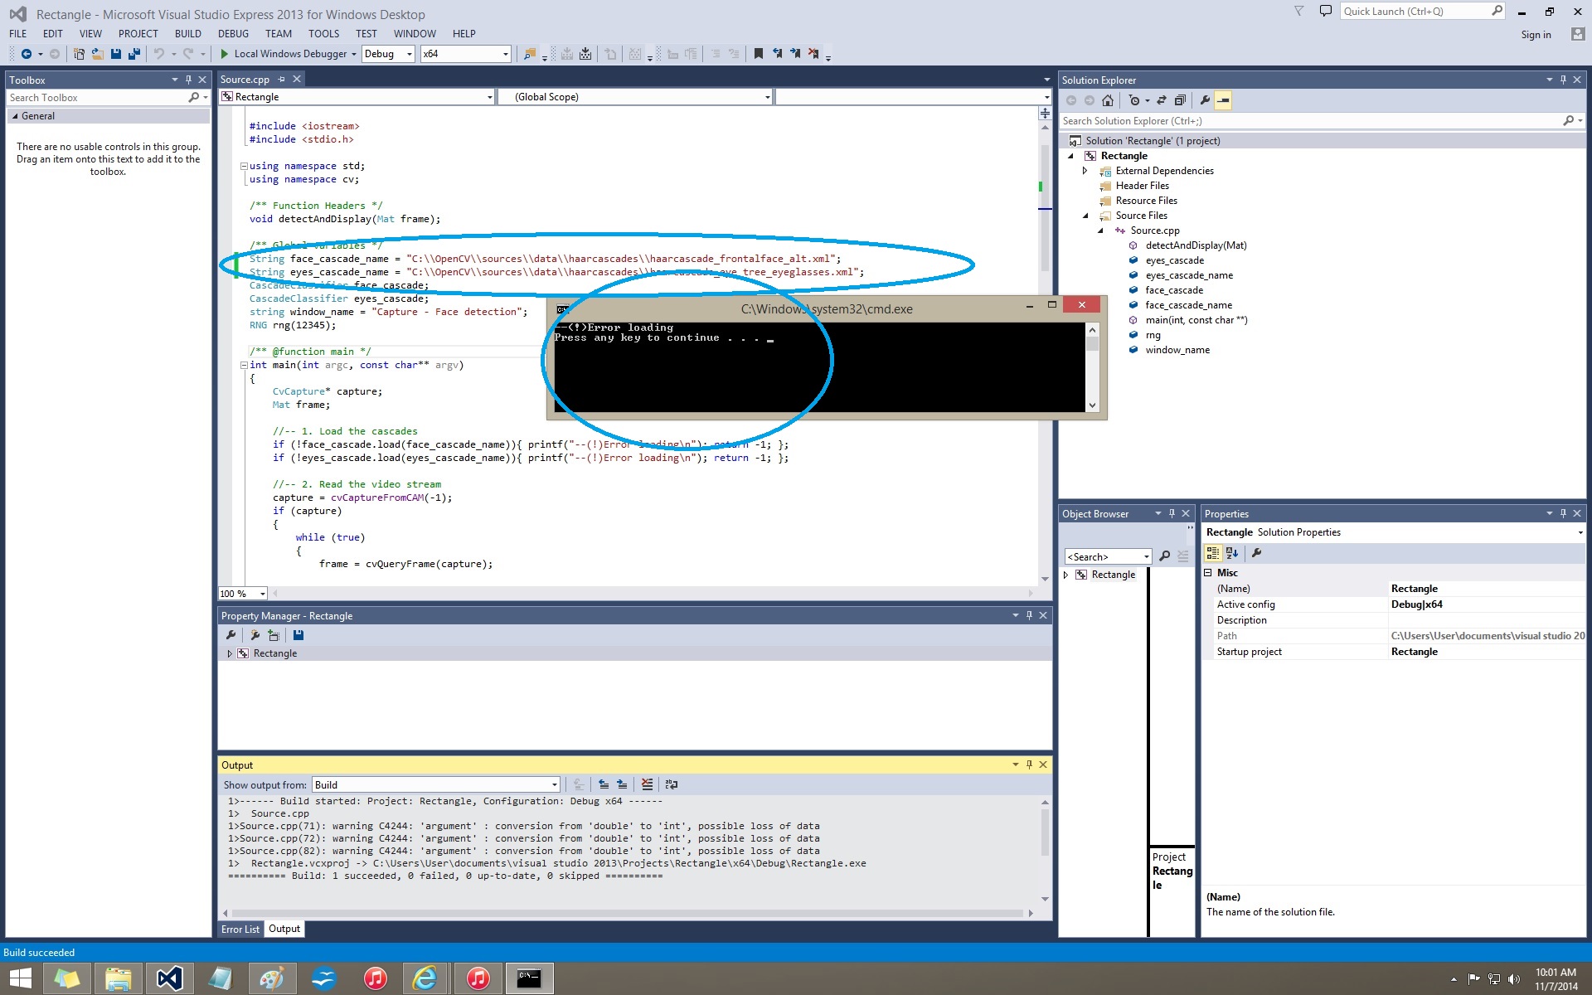The width and height of the screenshot is (1592, 995).
Task: Expand Rectangle node in Property Manager
Action: click(230, 653)
